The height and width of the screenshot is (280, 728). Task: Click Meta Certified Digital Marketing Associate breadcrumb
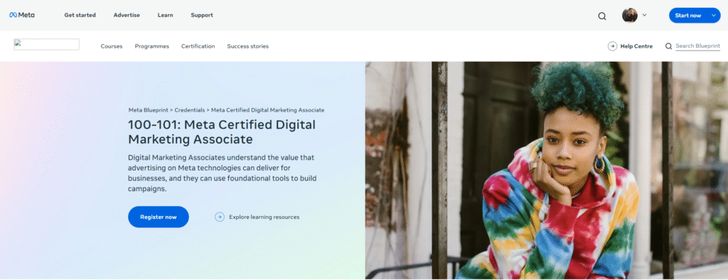[268, 110]
